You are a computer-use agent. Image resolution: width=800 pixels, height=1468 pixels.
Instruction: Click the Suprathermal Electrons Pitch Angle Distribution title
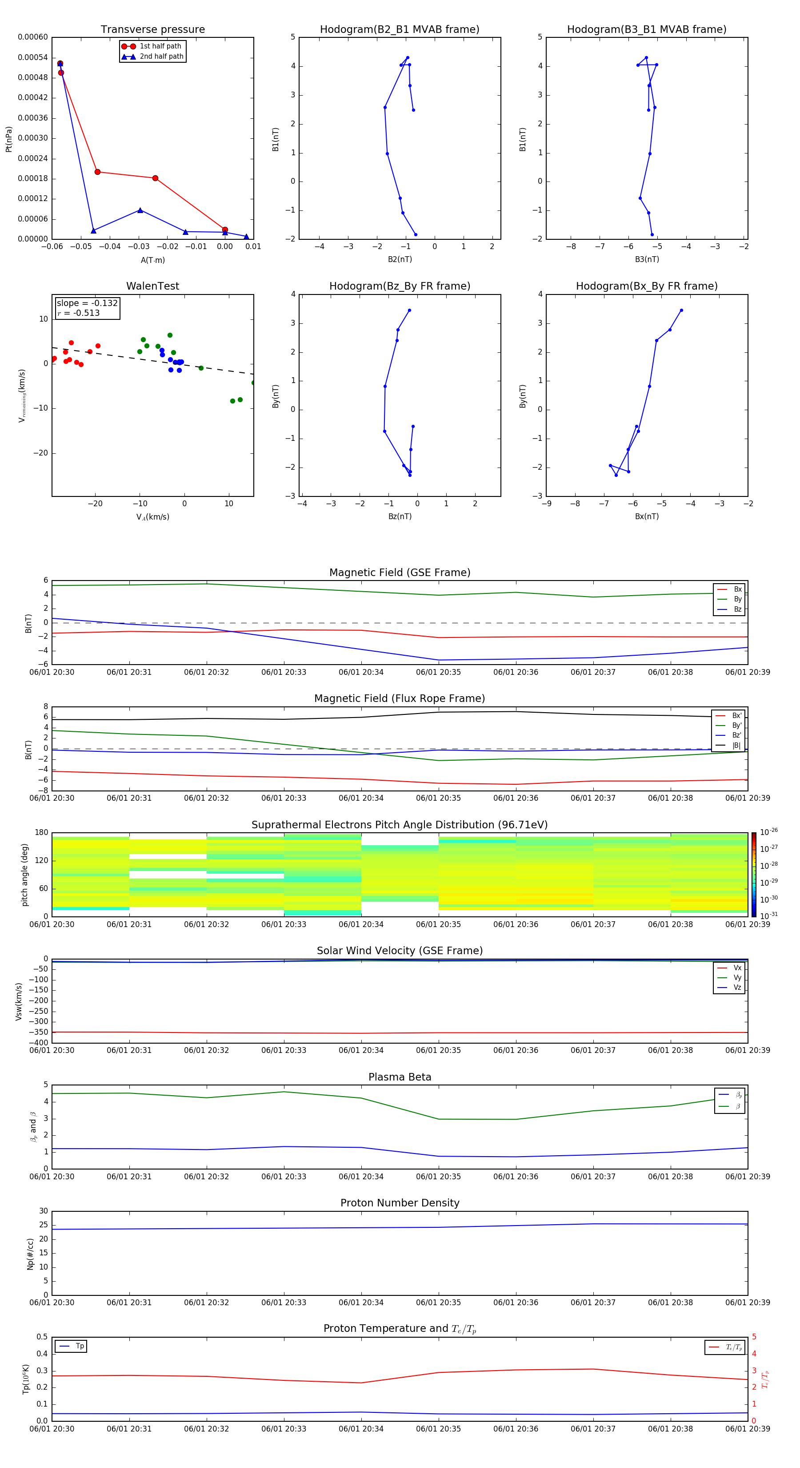[400, 825]
